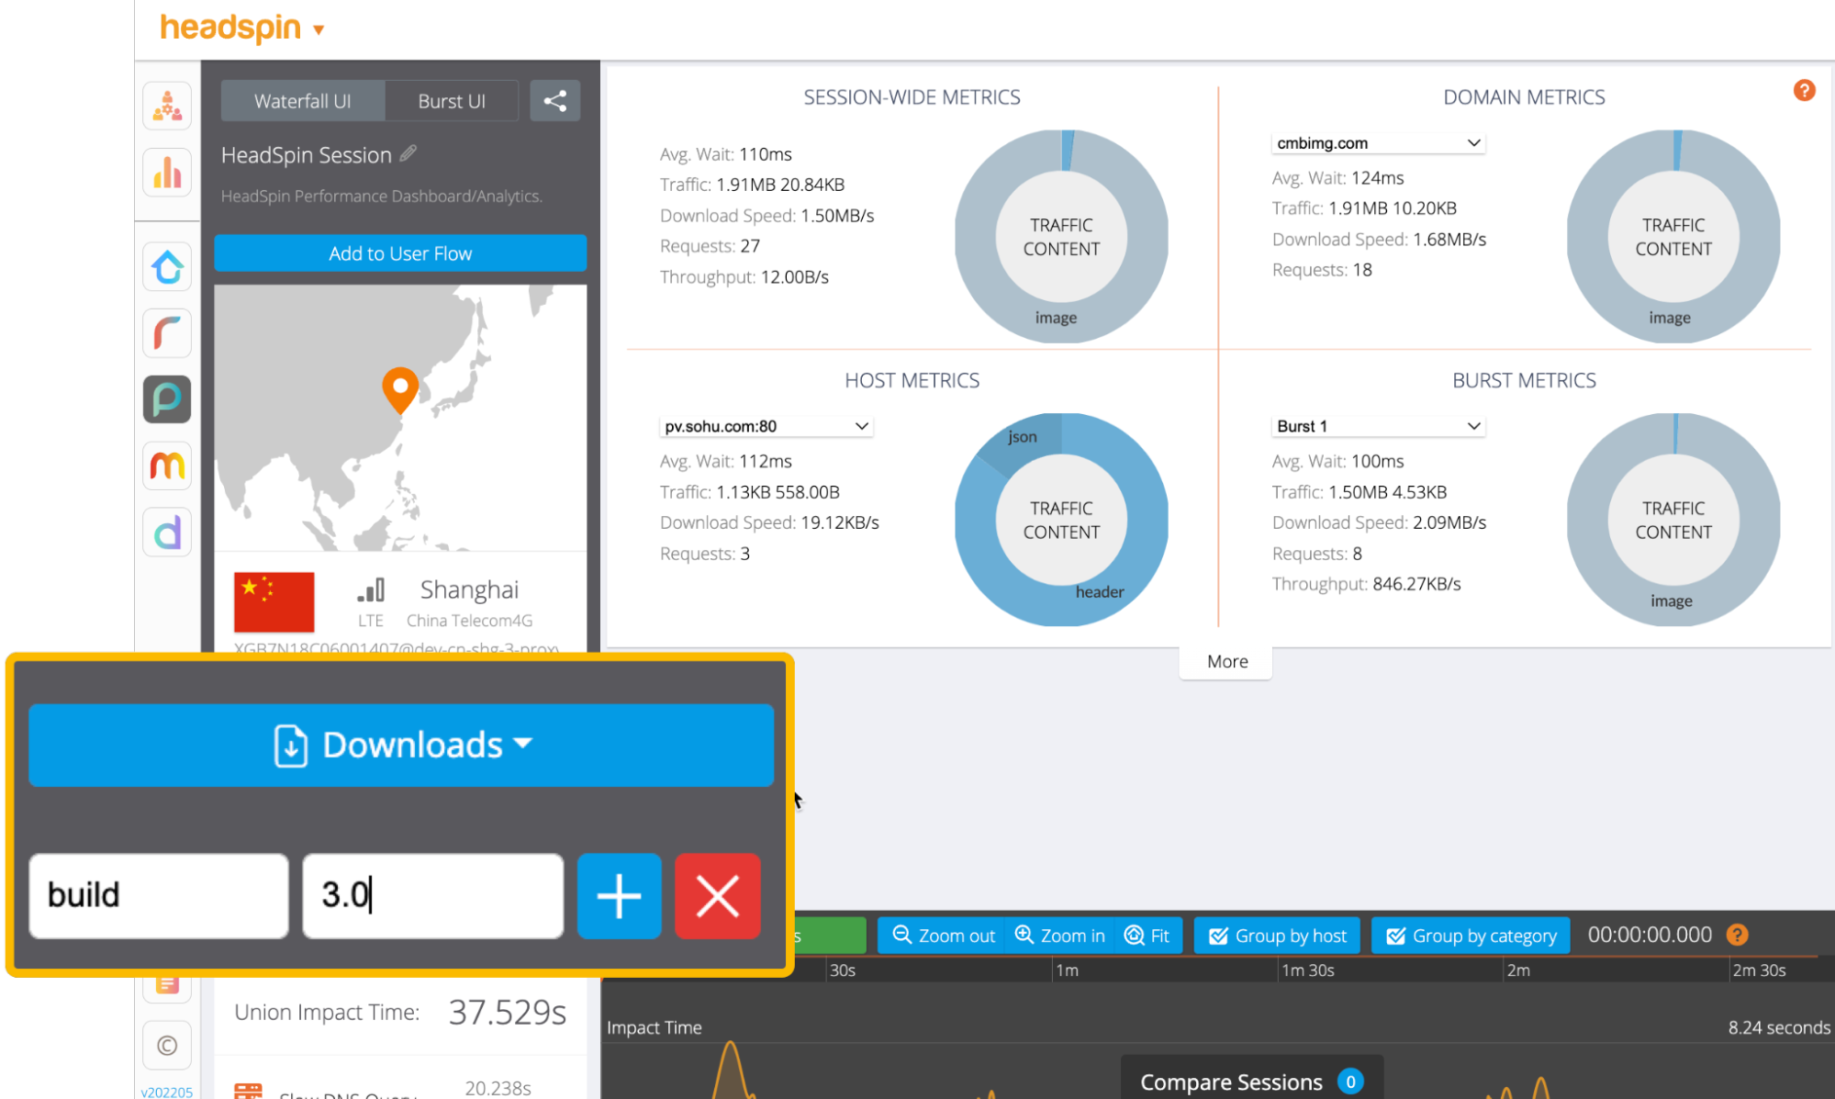The width and height of the screenshot is (1835, 1099).
Task: Select the green P sidebar icon
Action: click(167, 399)
